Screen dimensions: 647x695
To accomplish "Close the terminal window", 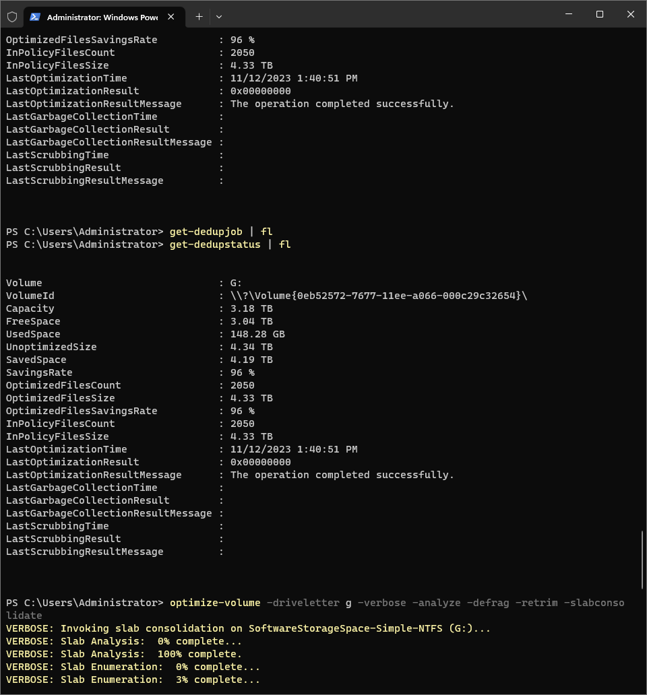I will 631,14.
